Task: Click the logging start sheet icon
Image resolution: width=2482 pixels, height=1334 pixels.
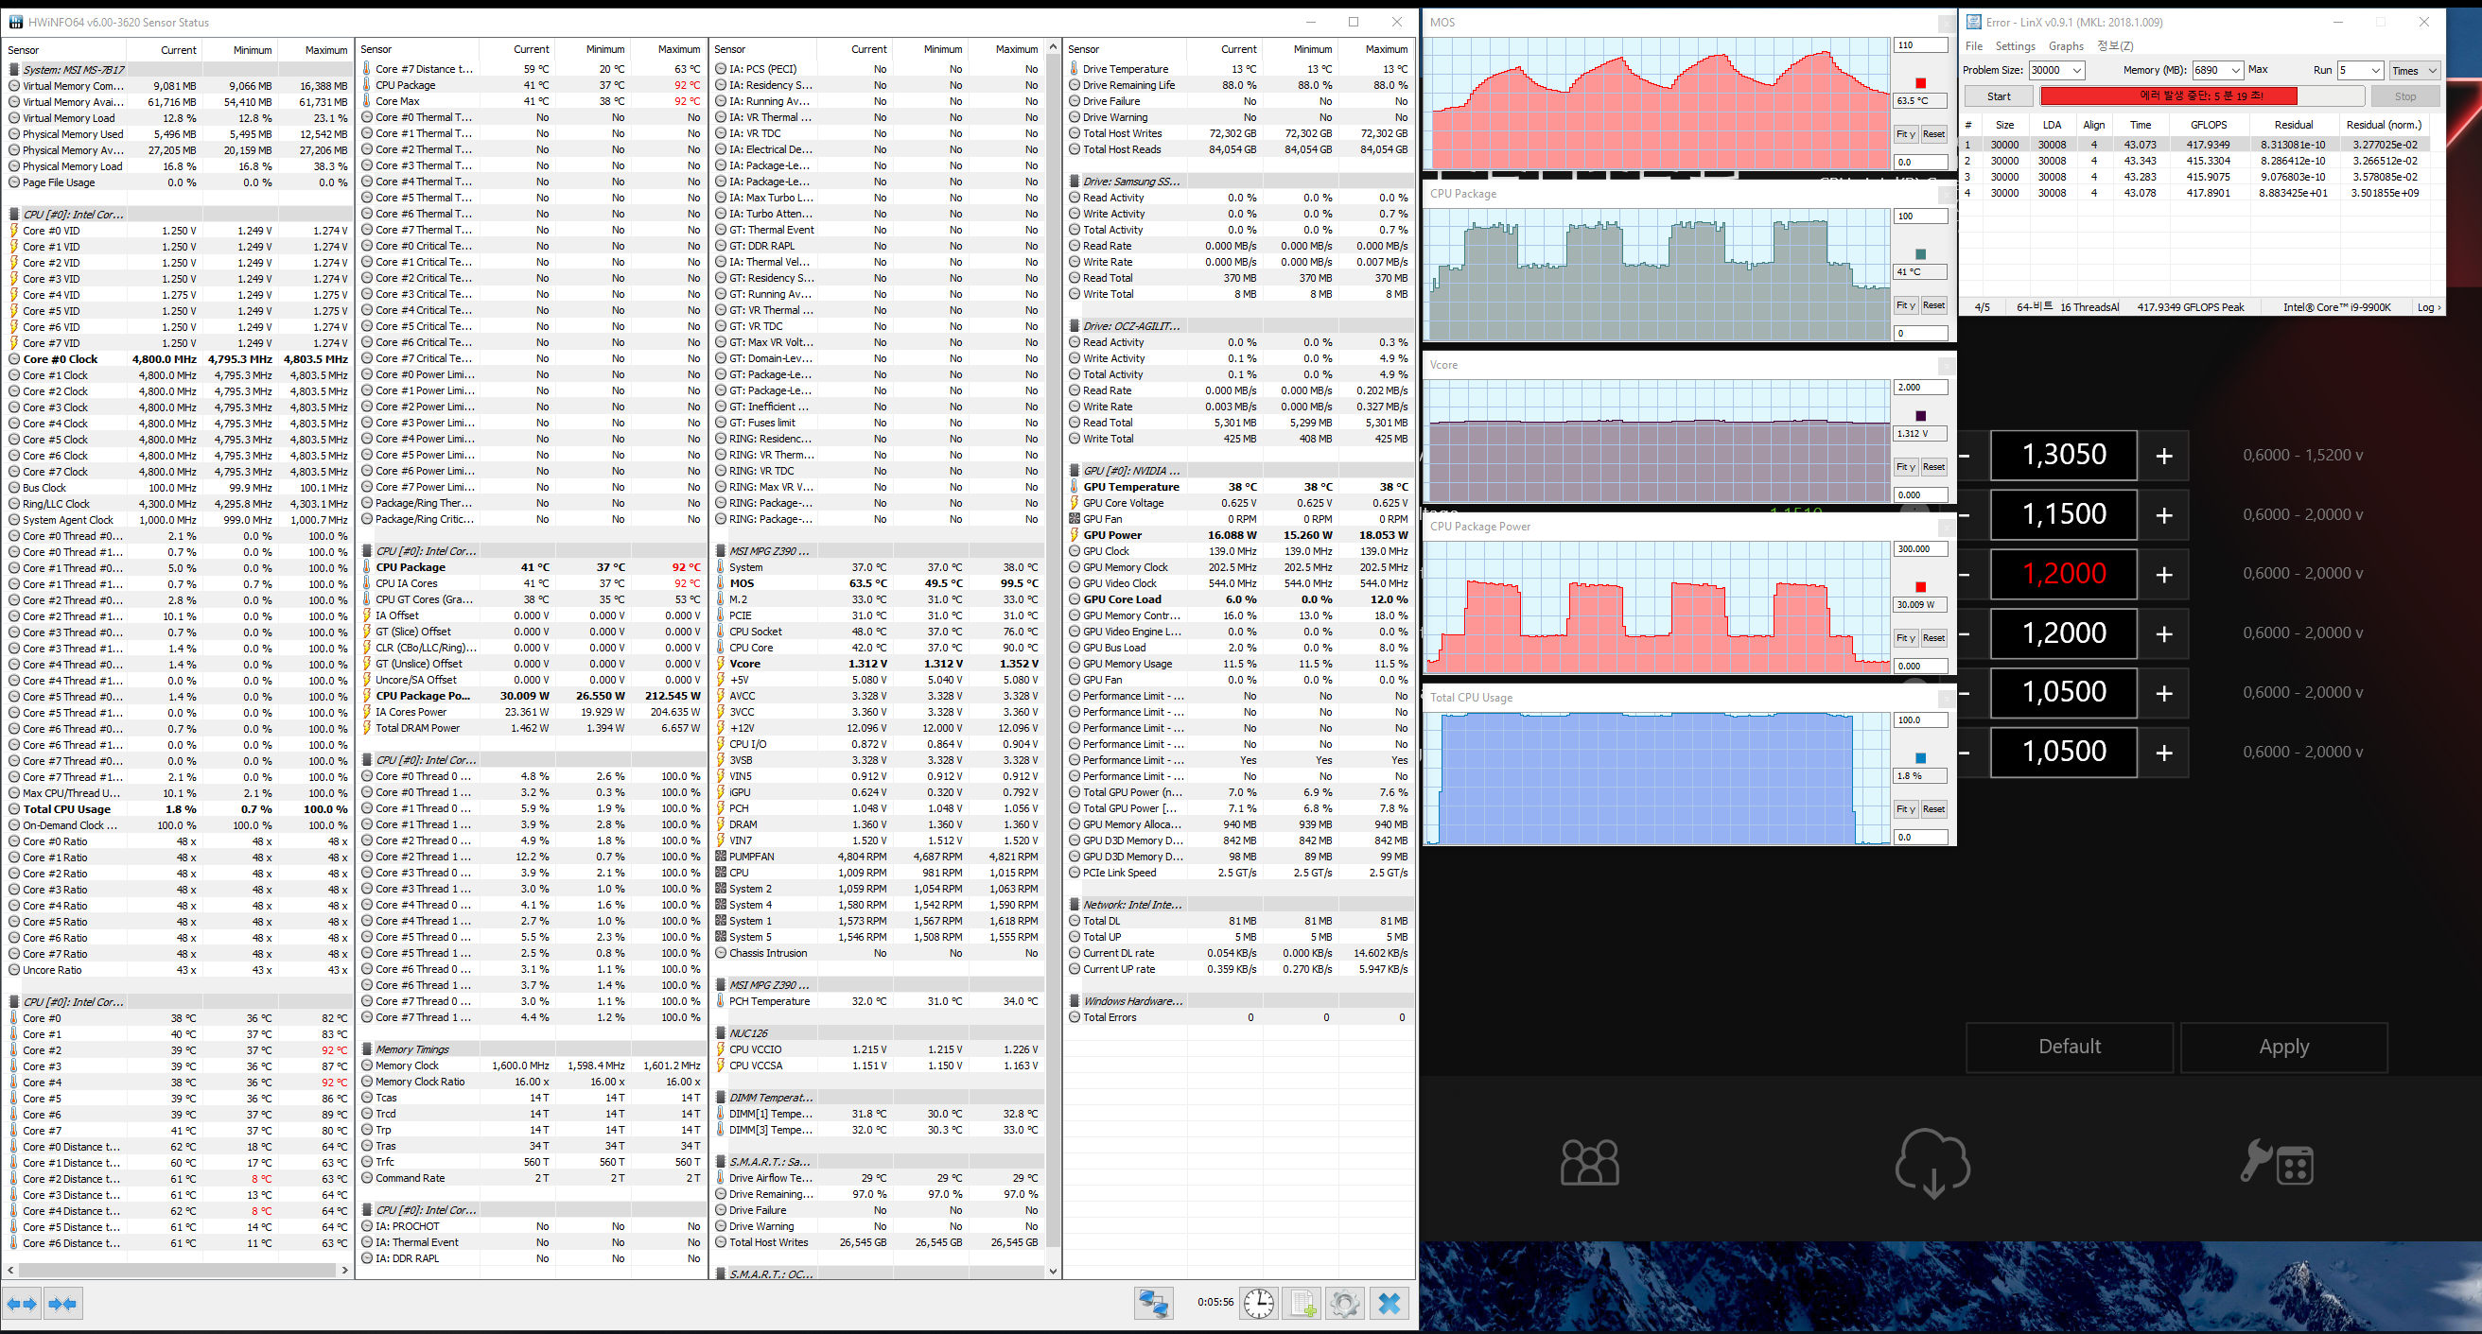Action: (x=1302, y=1303)
